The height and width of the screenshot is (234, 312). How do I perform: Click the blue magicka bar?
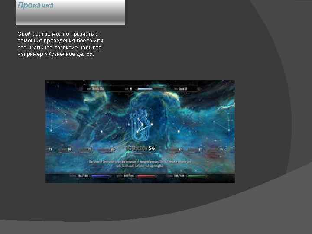[101, 176]
